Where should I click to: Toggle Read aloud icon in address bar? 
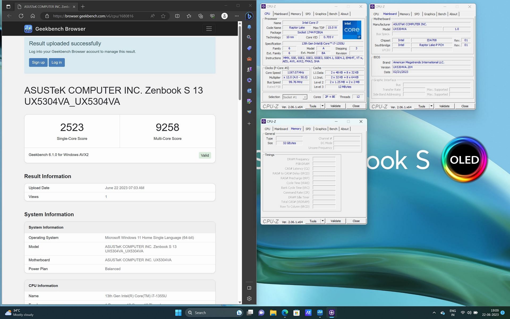point(152,16)
